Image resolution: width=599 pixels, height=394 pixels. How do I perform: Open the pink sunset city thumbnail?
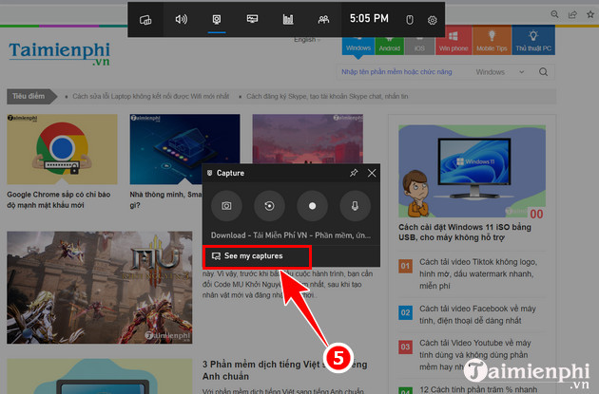click(308, 139)
